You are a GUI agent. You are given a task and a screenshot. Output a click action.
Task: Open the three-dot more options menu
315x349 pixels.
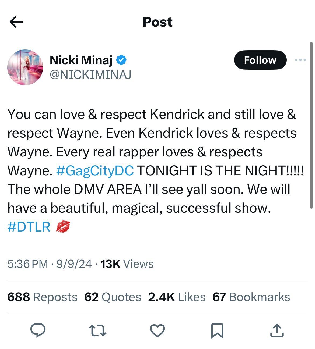300,60
